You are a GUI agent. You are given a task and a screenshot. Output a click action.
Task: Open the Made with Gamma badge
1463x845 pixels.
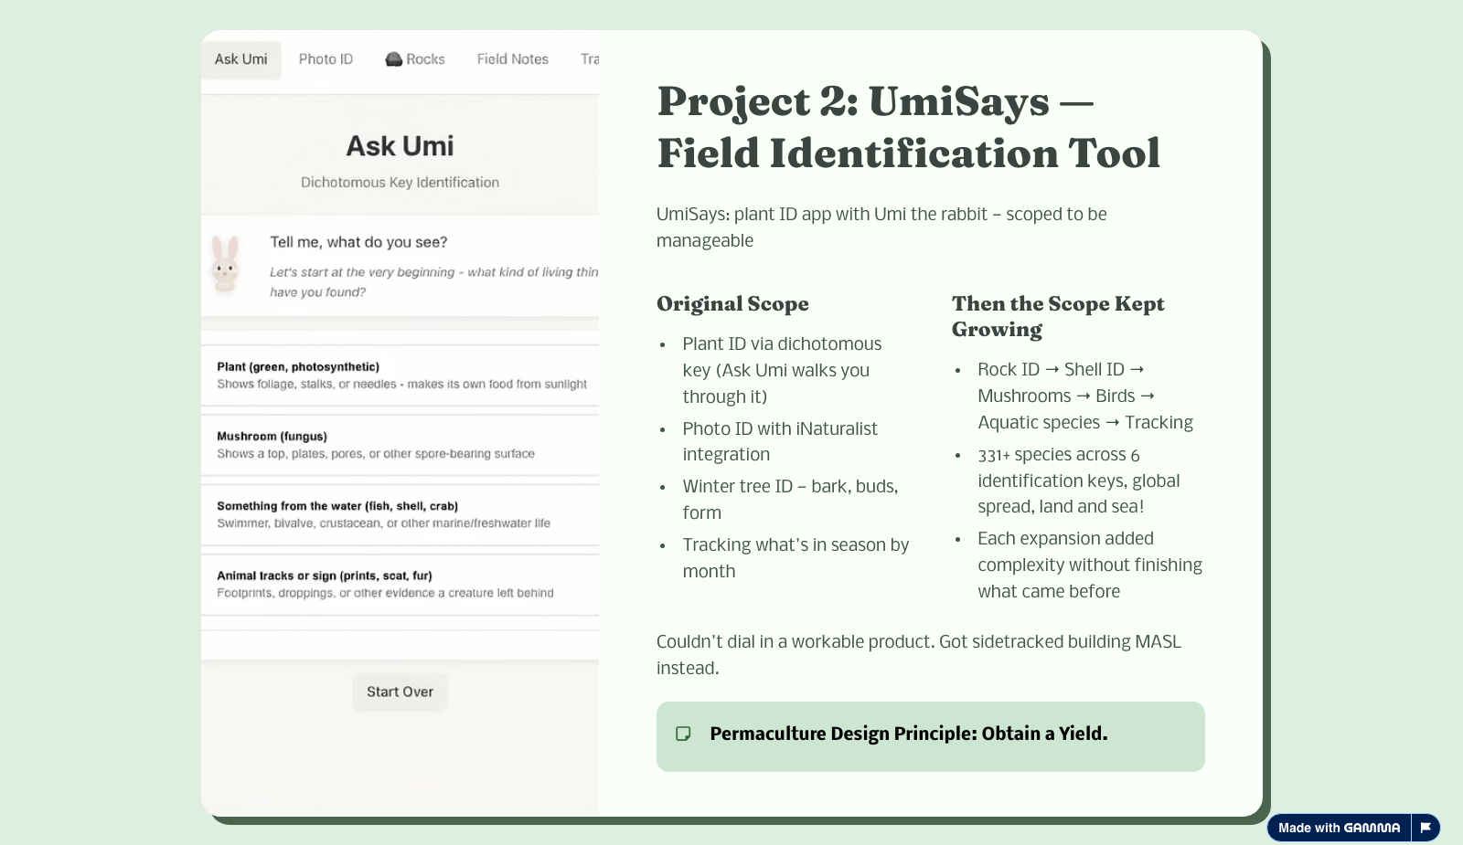[x=1339, y=828]
